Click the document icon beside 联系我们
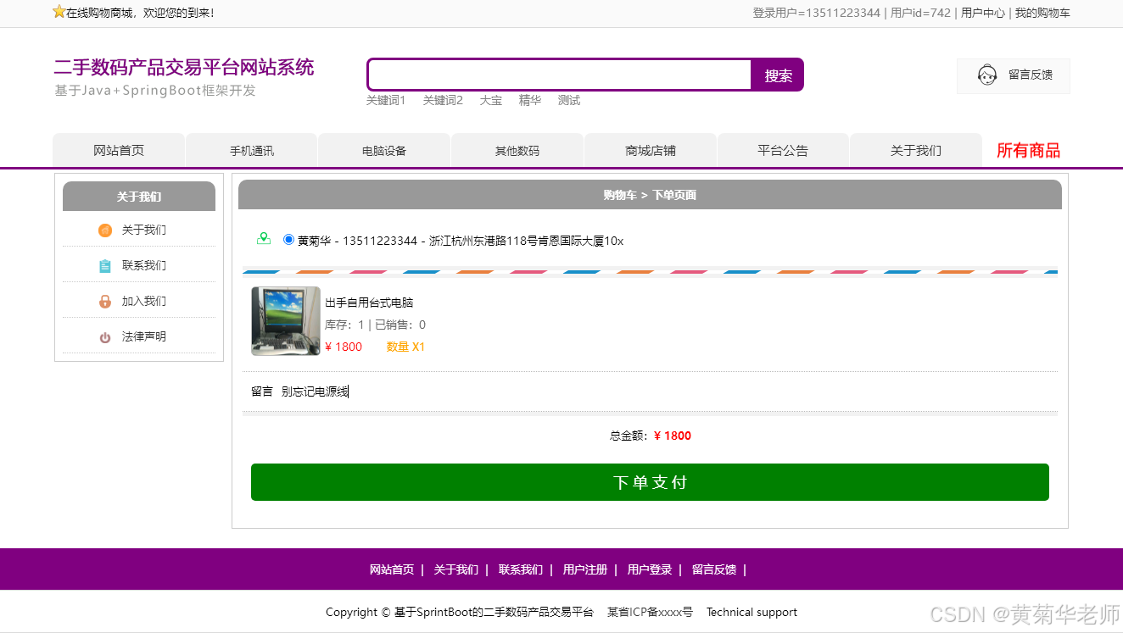This screenshot has width=1123, height=633. pyautogui.click(x=105, y=265)
